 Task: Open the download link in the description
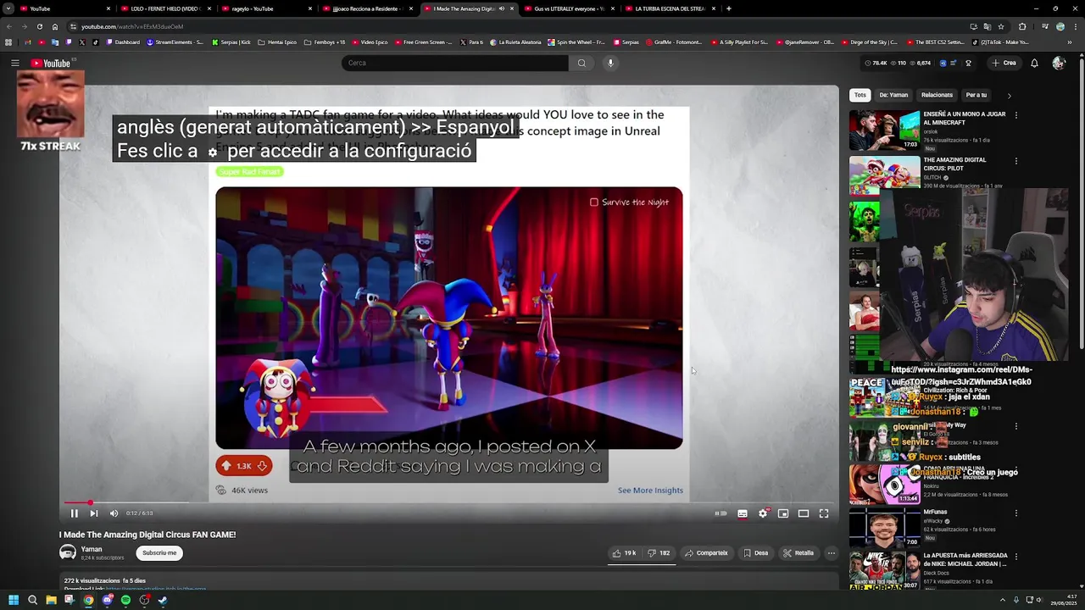tap(156, 589)
